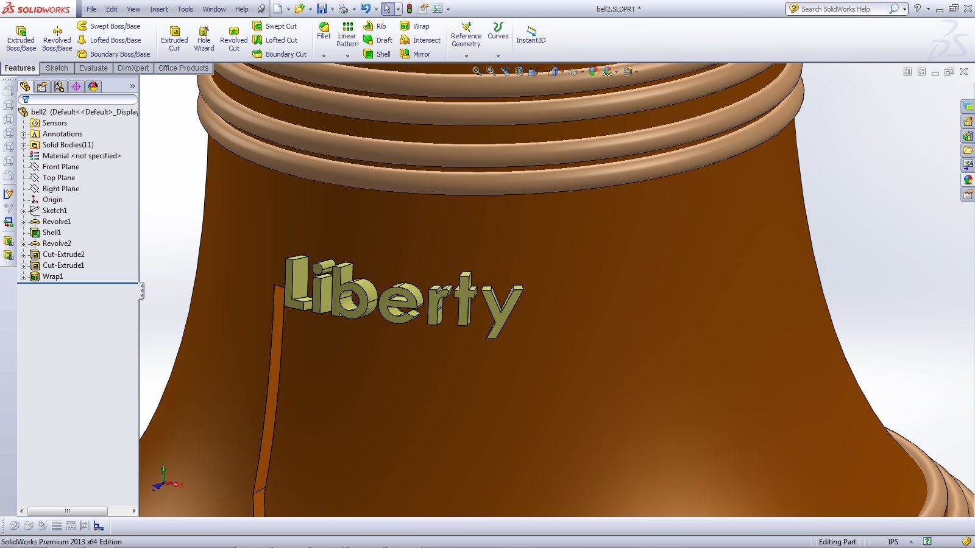
Task: Switch to the Evaluate tab
Action: 93,68
